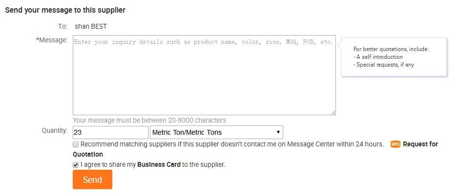The height and width of the screenshot is (196, 460).
Task: Focus the Message inquiry text area
Action: pyautogui.click(x=204, y=75)
